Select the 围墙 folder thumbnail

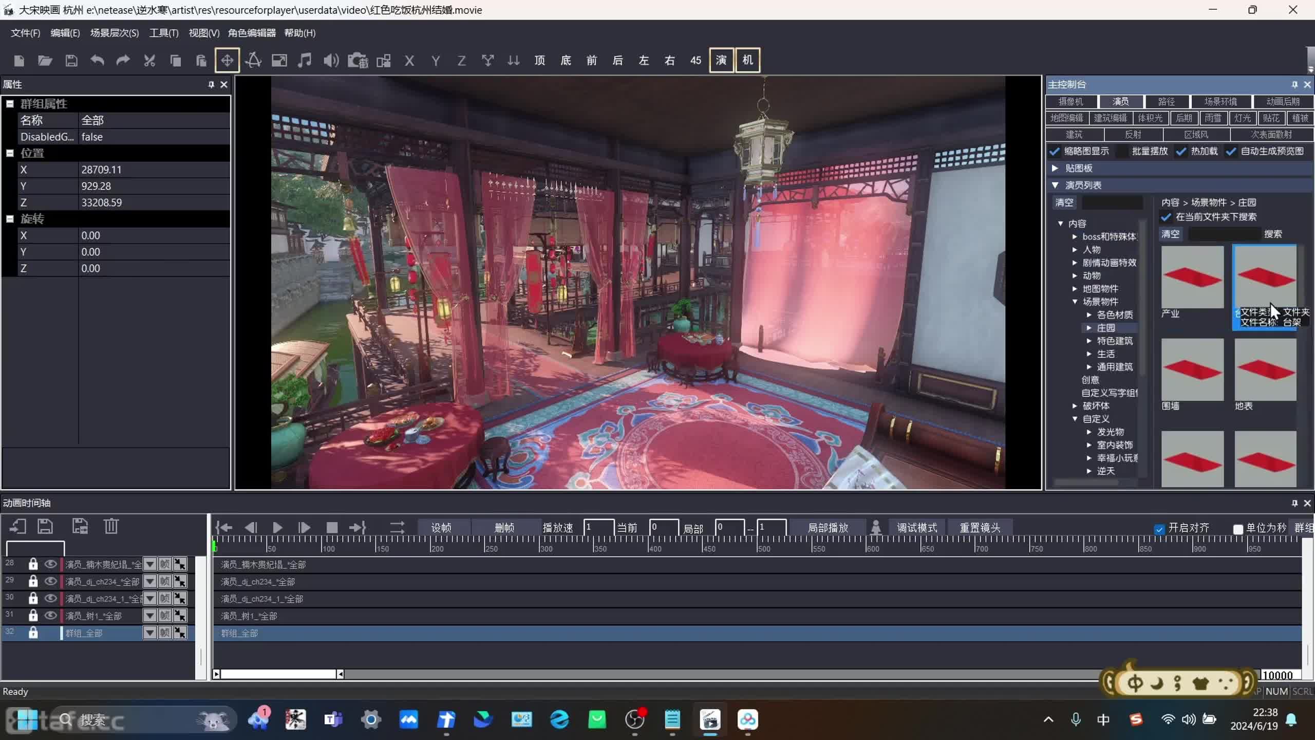coord(1192,370)
